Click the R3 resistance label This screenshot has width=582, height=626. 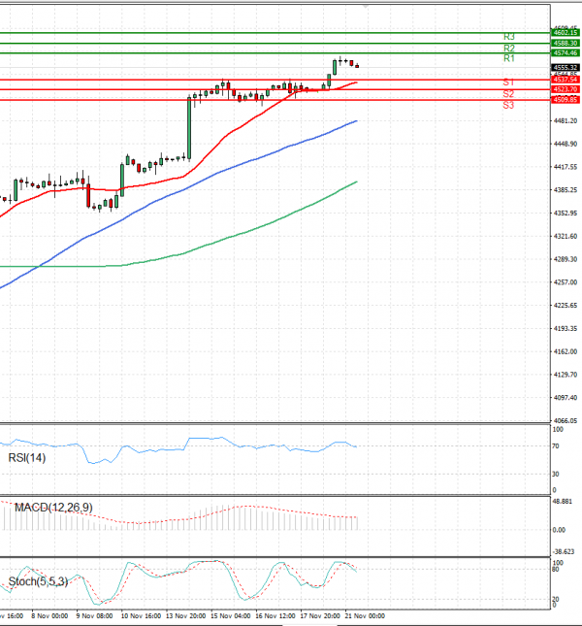[x=509, y=37]
